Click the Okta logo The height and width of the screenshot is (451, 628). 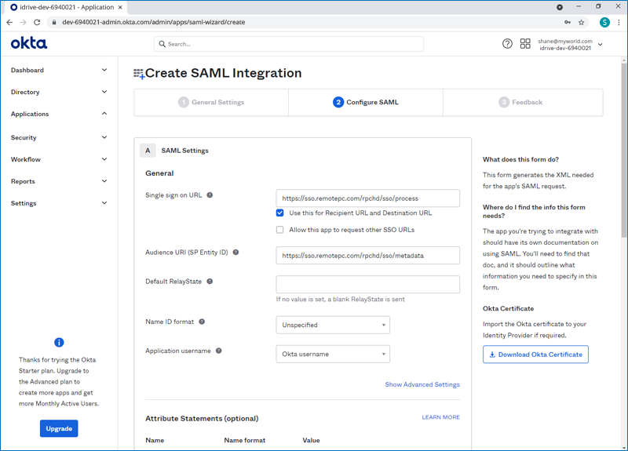point(29,44)
